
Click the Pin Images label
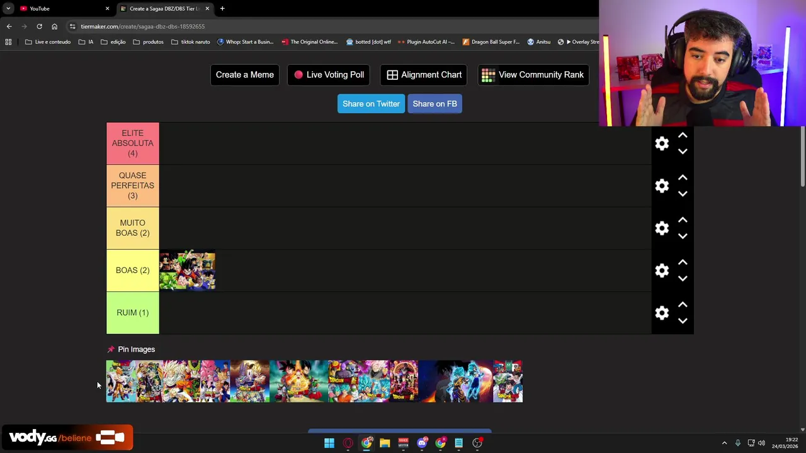(x=136, y=349)
